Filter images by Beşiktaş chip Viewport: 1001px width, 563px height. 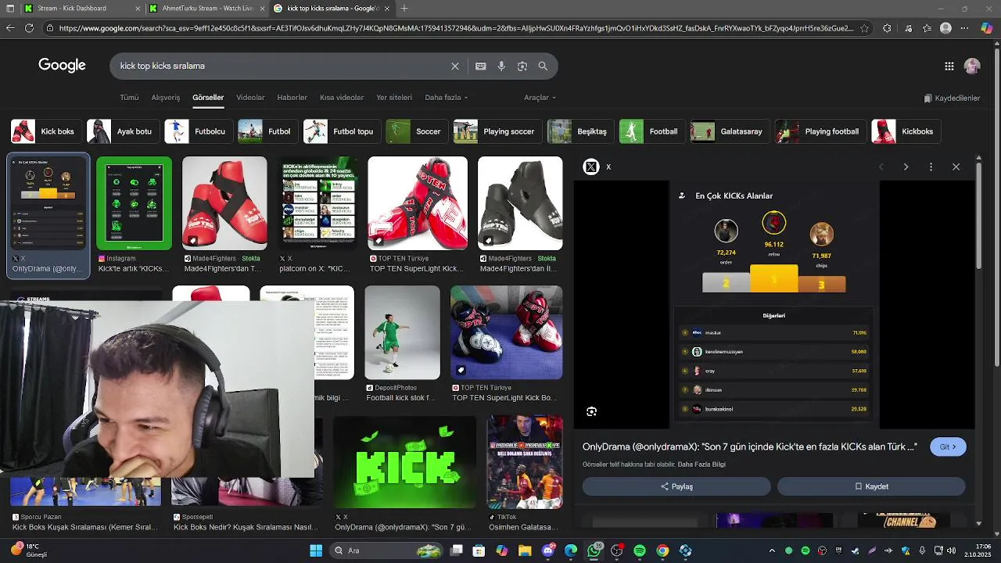coord(580,131)
